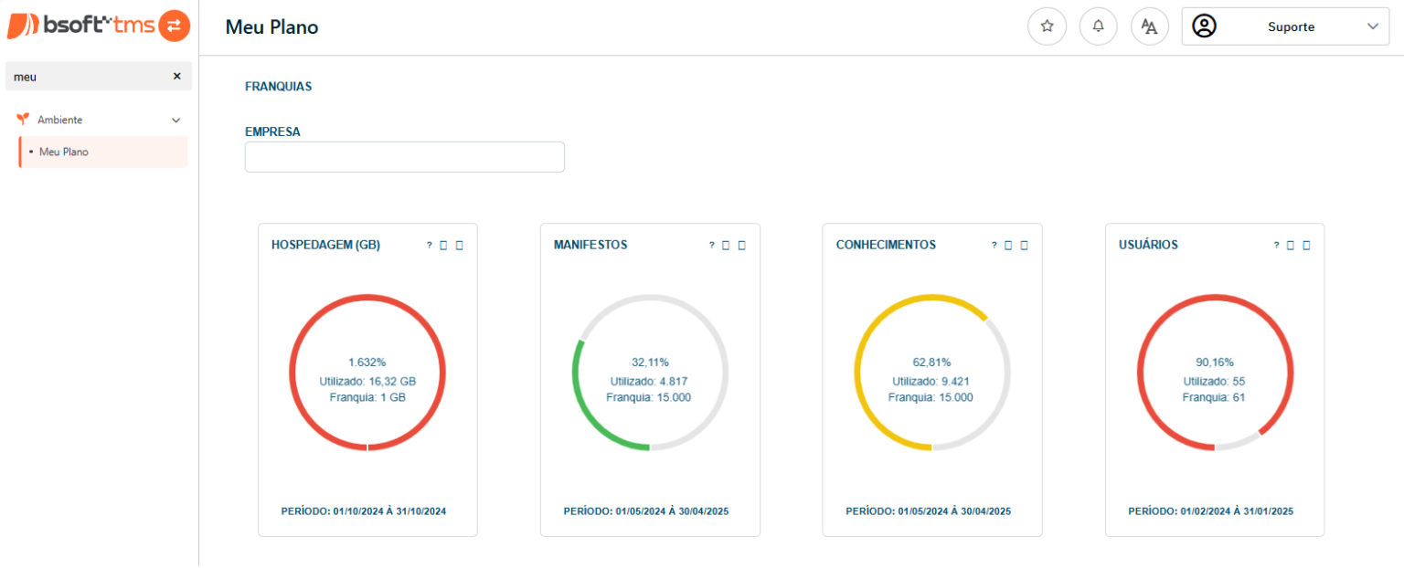Open help for Hospedagem (GB) card
Screen dimensions: 1404x568
429,246
